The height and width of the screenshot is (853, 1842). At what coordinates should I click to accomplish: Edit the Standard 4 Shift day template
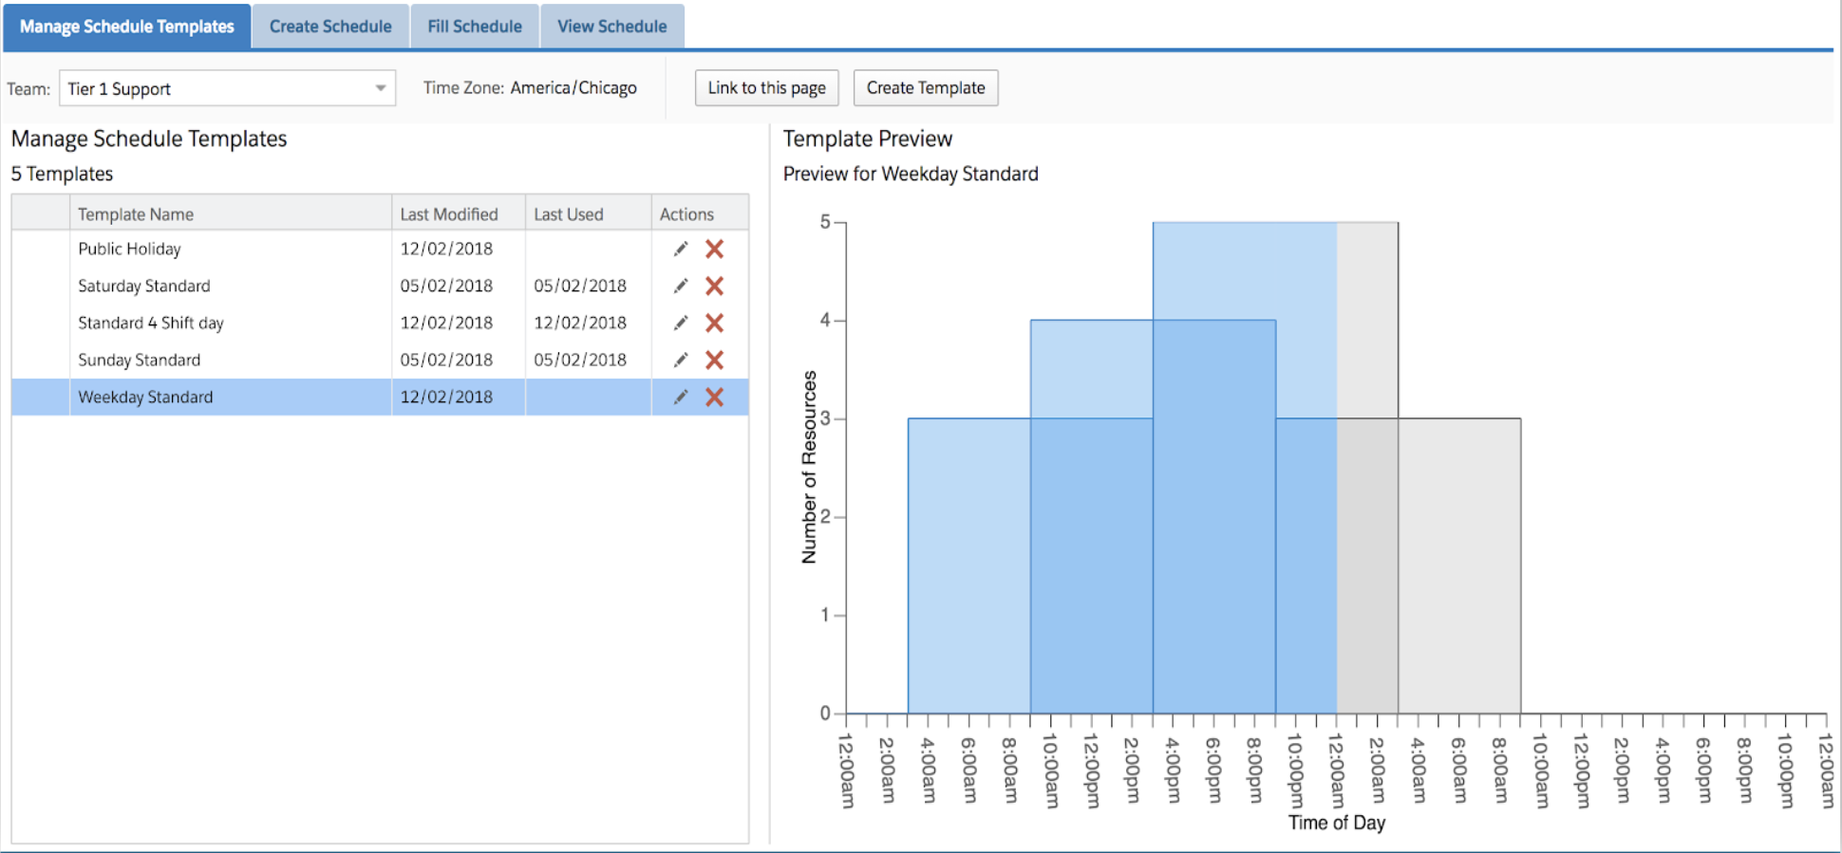(x=681, y=323)
